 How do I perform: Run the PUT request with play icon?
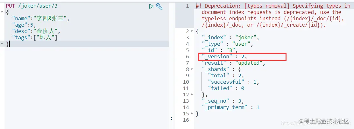(x=151, y=6)
